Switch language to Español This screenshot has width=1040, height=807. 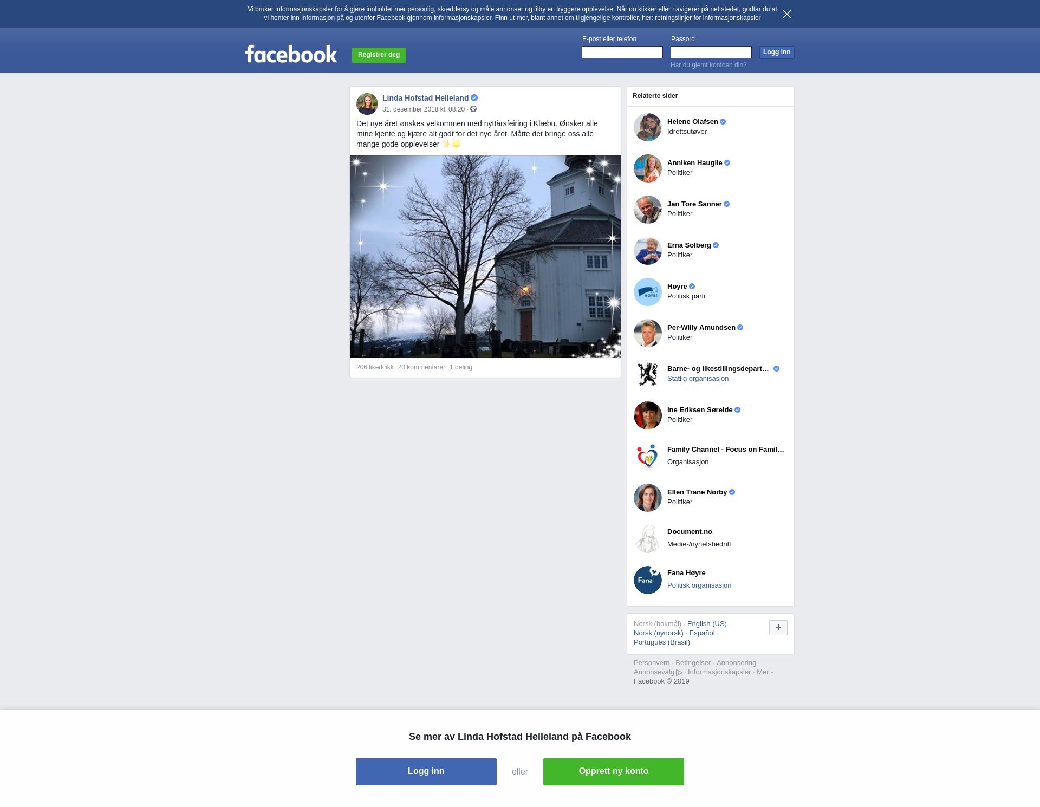702,633
